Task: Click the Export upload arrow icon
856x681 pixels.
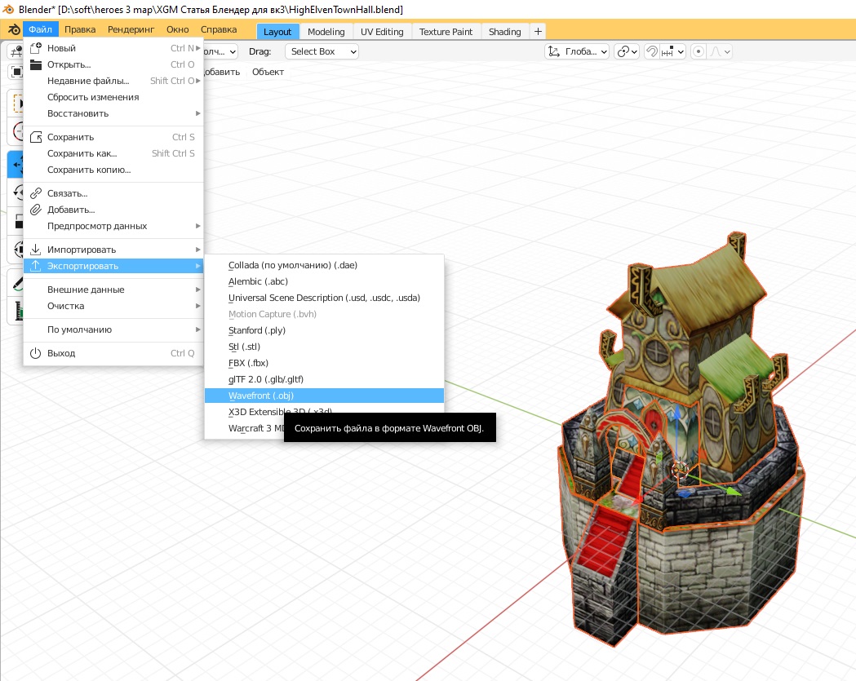Action: coord(35,266)
